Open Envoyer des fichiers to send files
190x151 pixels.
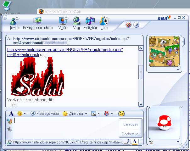[38, 22]
